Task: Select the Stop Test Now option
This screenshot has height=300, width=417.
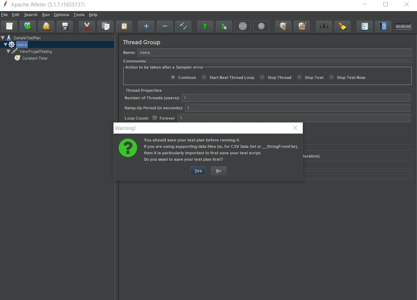Action: [332, 77]
